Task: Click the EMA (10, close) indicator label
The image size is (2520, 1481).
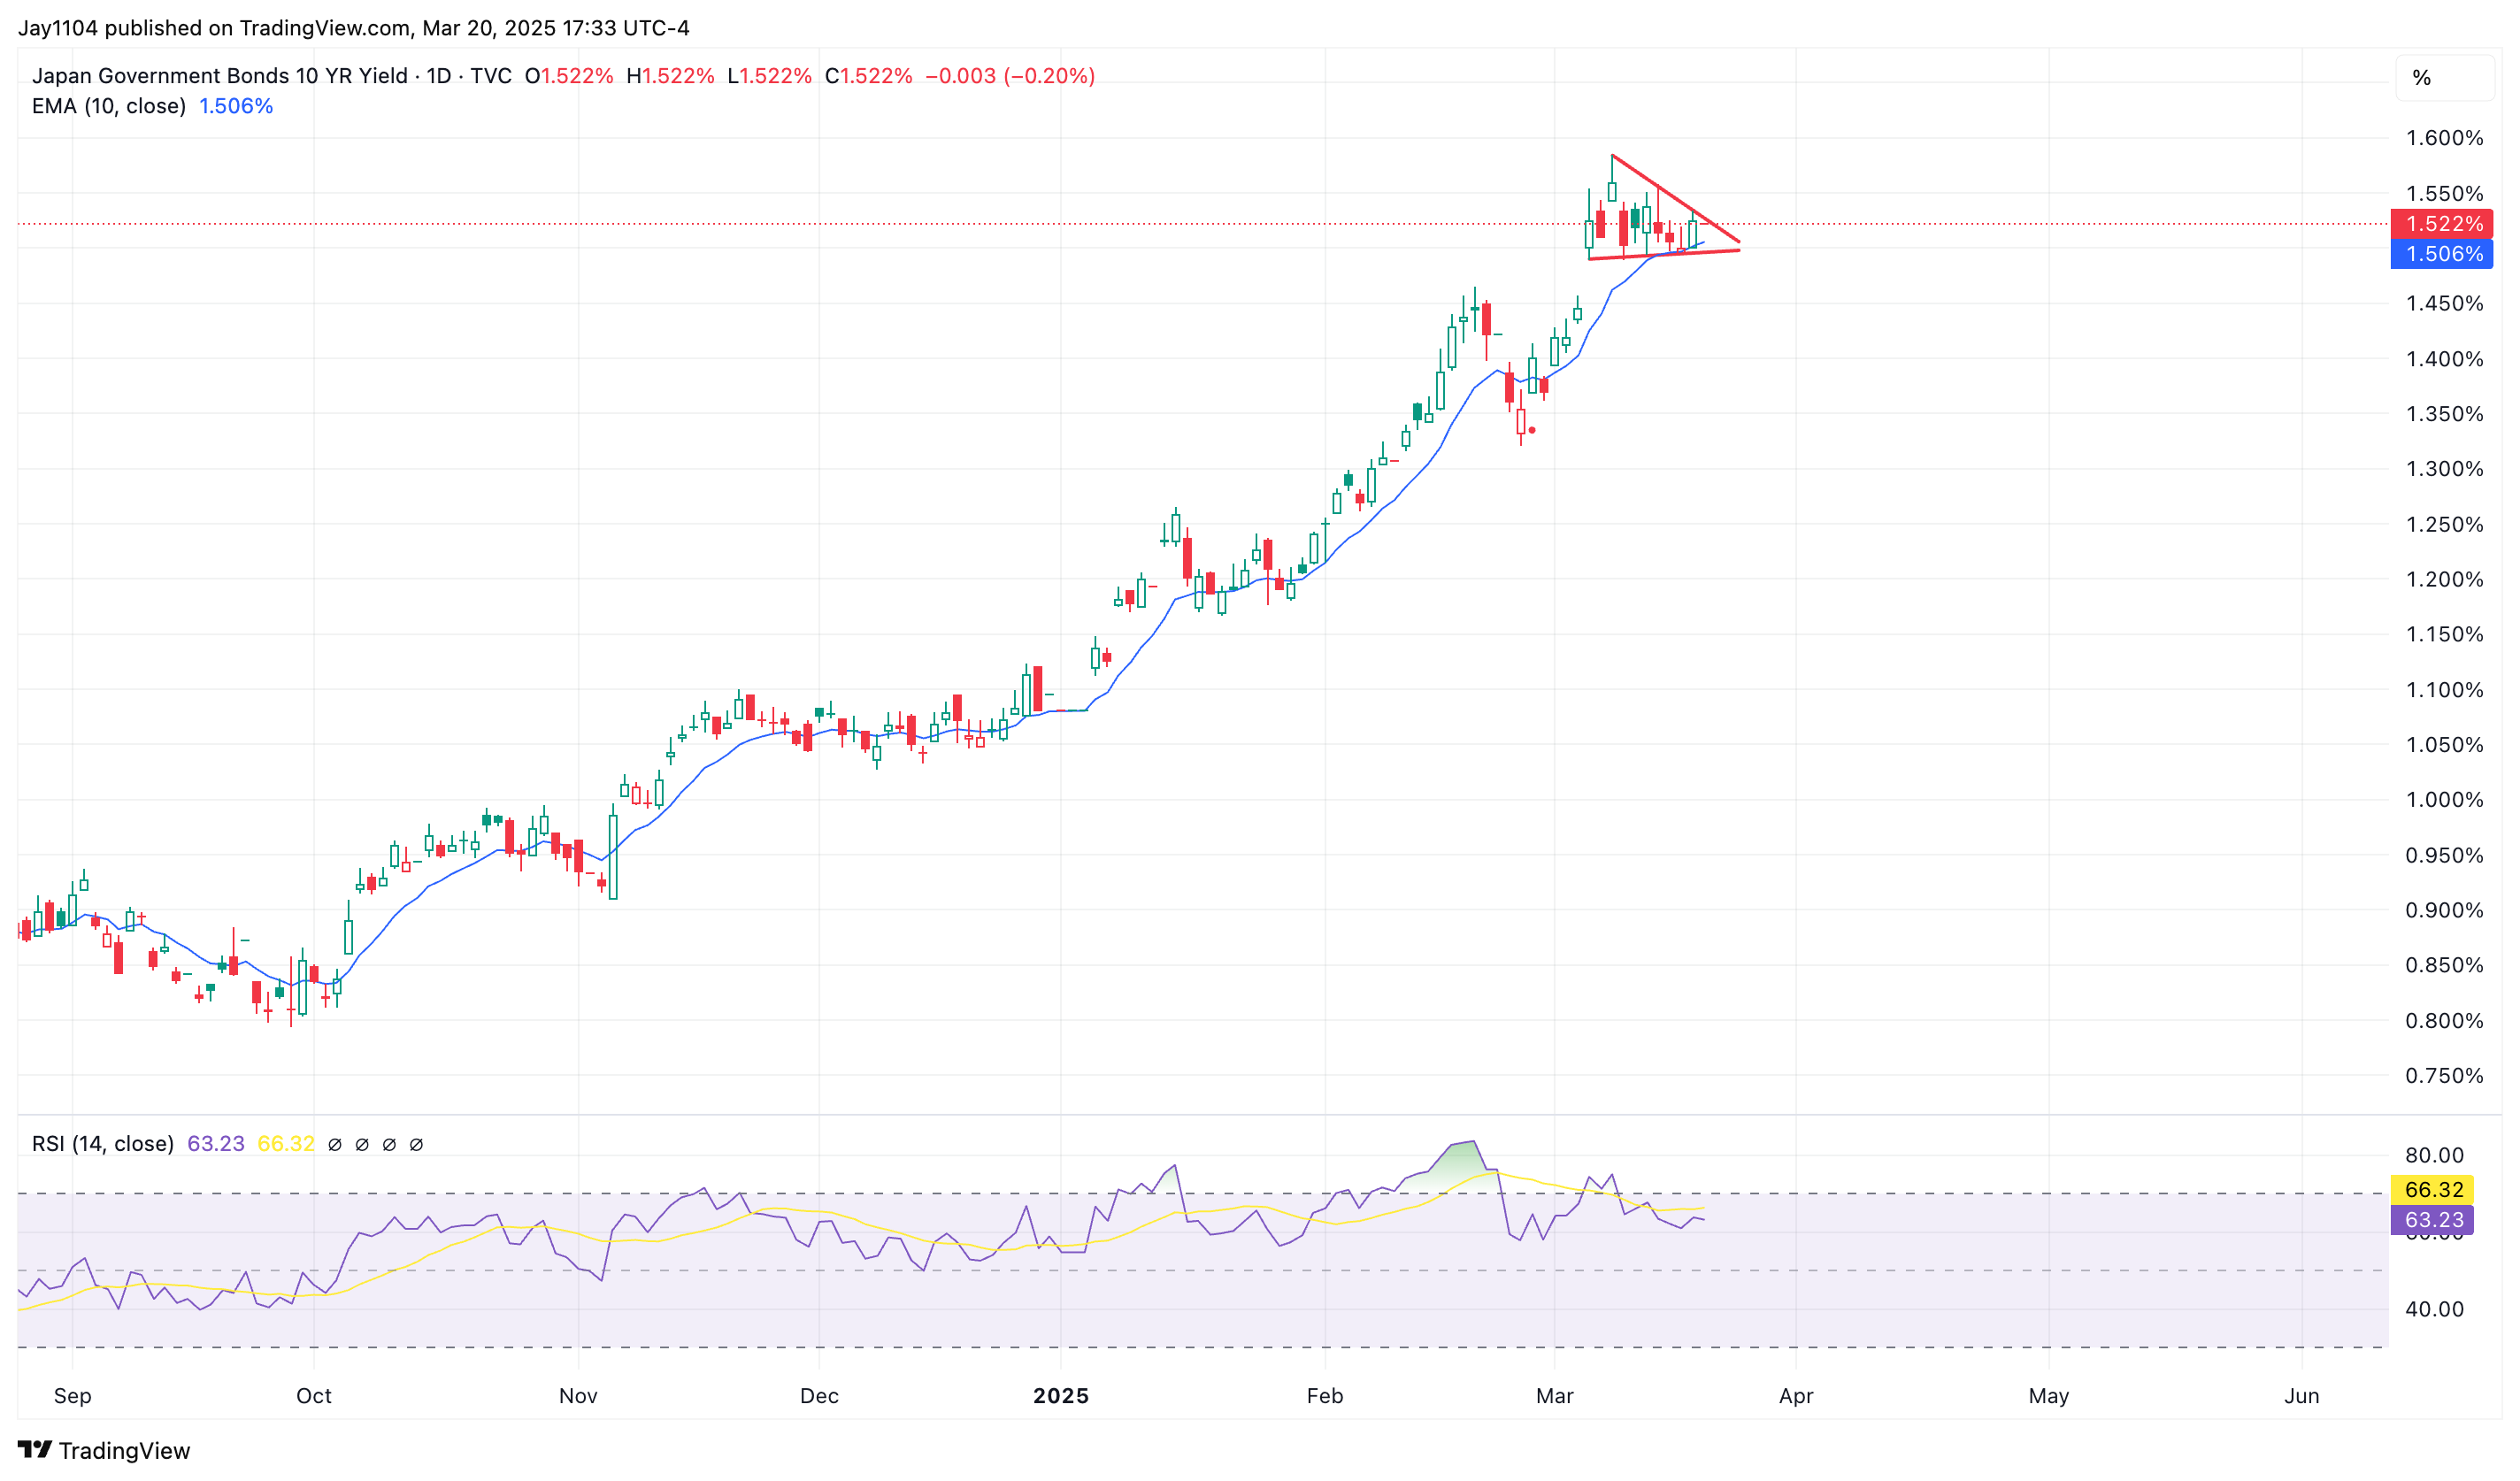Action: click(x=109, y=106)
